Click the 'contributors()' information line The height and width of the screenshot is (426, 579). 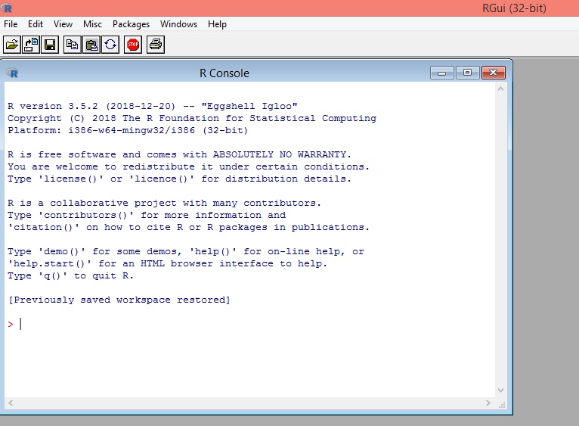point(147,215)
